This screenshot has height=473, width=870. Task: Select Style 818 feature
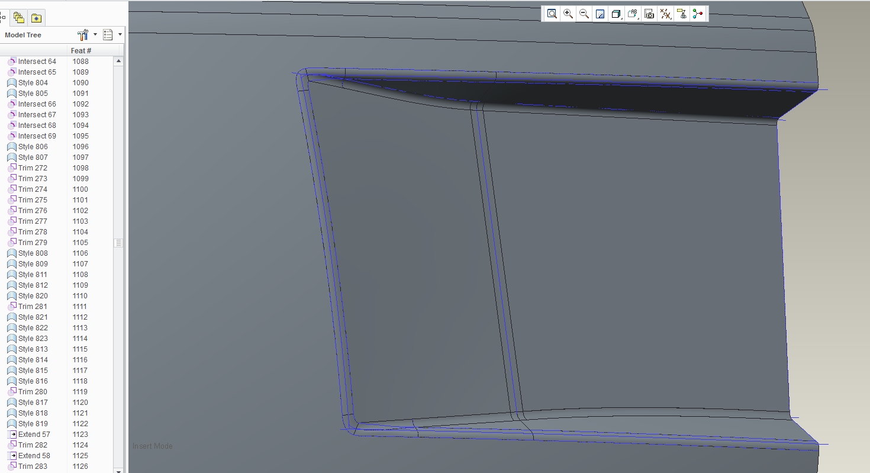(33, 413)
